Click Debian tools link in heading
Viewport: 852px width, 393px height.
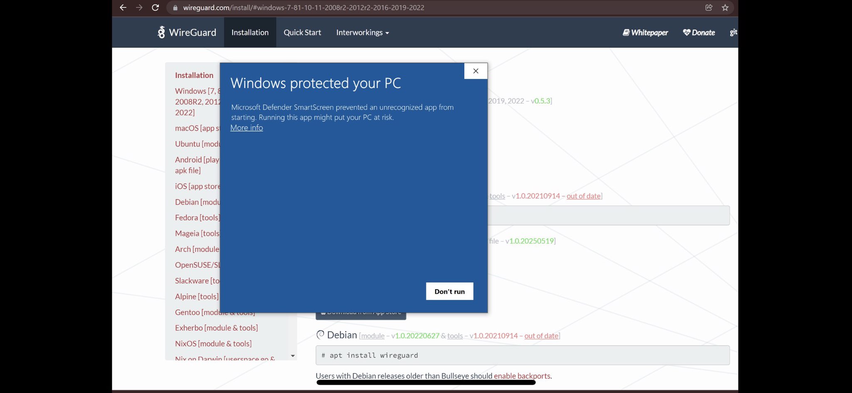point(455,336)
